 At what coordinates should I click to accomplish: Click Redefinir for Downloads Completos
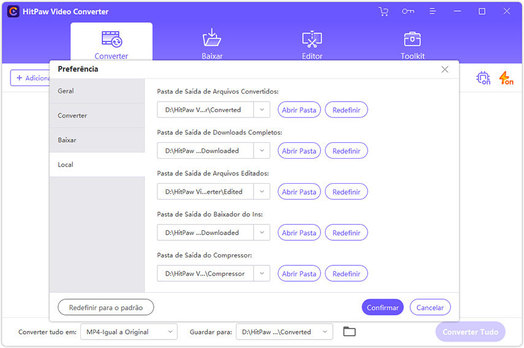[346, 151]
